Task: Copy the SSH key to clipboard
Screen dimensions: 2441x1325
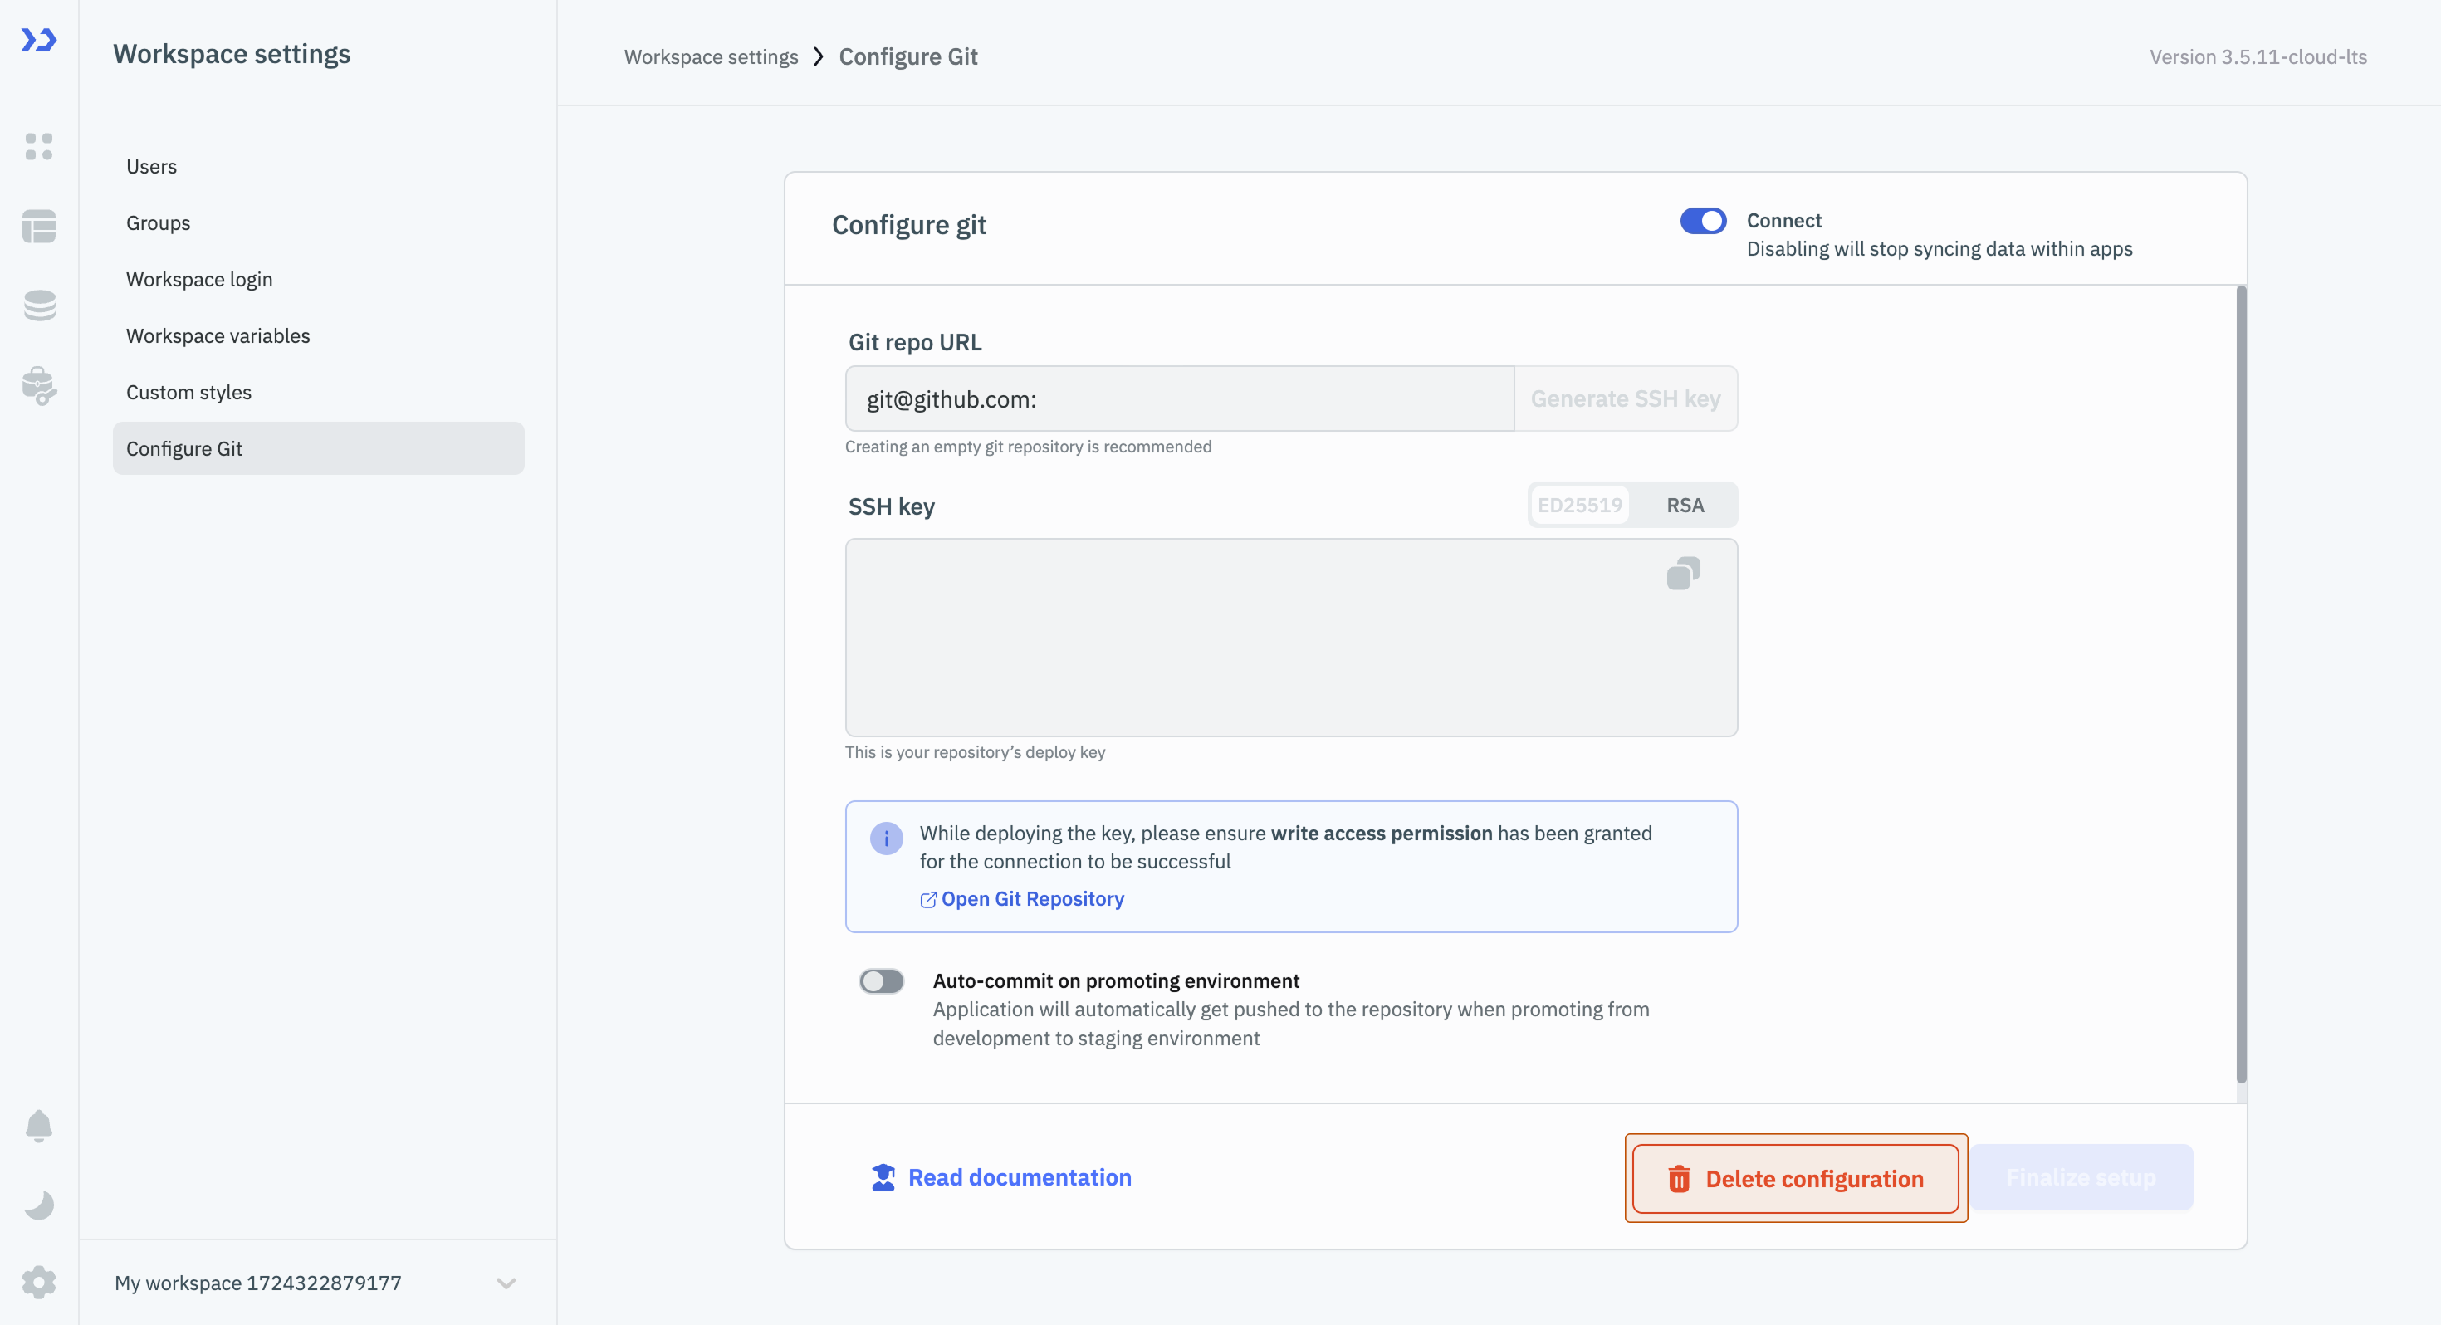Action: tap(1683, 574)
